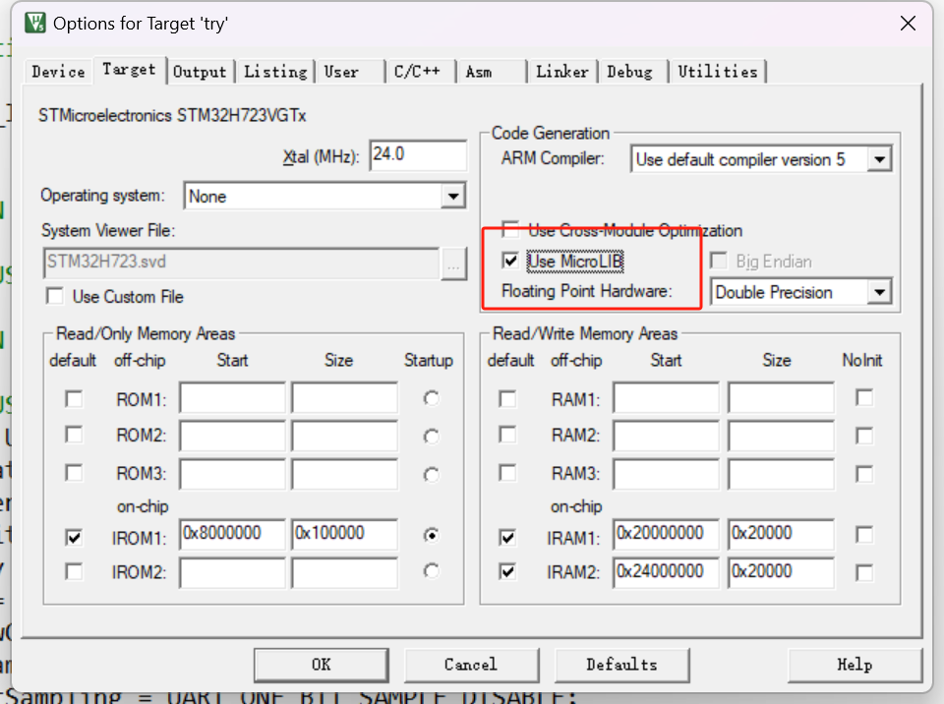Click the IROM1 Start field 0x8000000
This screenshot has height=704, width=944.
click(232, 534)
